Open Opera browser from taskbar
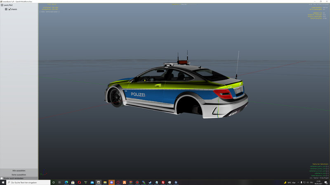 pos(79,183)
